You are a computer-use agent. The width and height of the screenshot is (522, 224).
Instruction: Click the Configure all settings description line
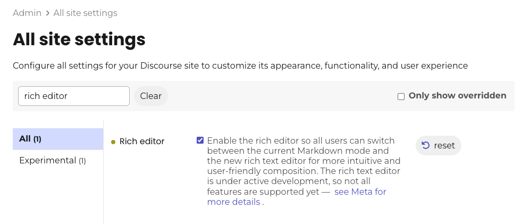(240, 65)
